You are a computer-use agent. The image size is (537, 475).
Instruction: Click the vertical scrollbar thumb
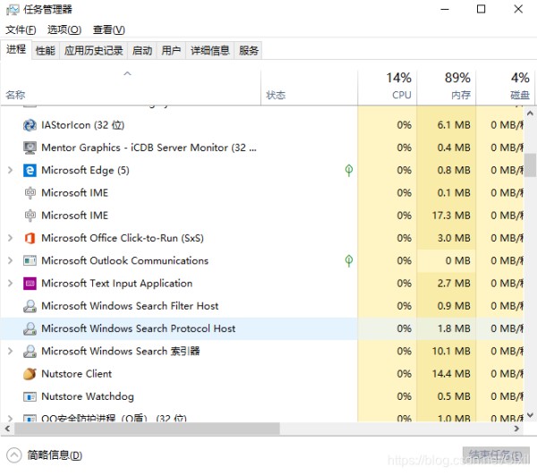tap(530, 165)
